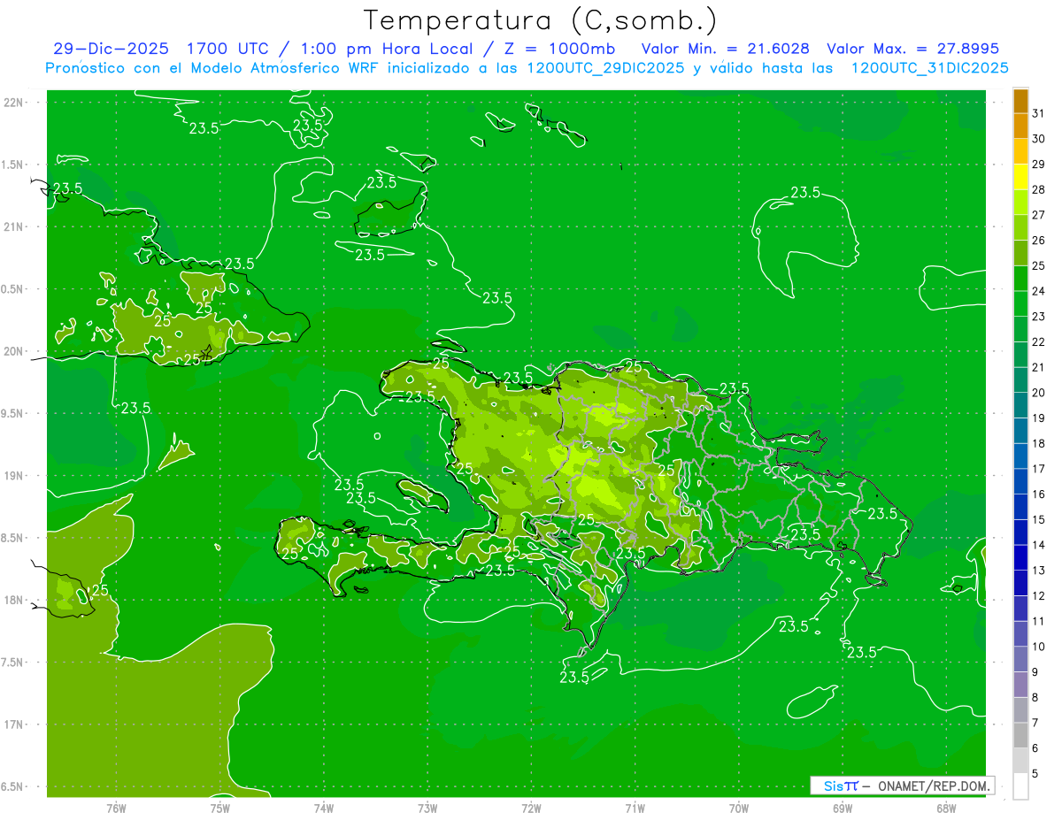The image size is (1062, 820).
Task: Click the legend label 31
Action: (1039, 113)
